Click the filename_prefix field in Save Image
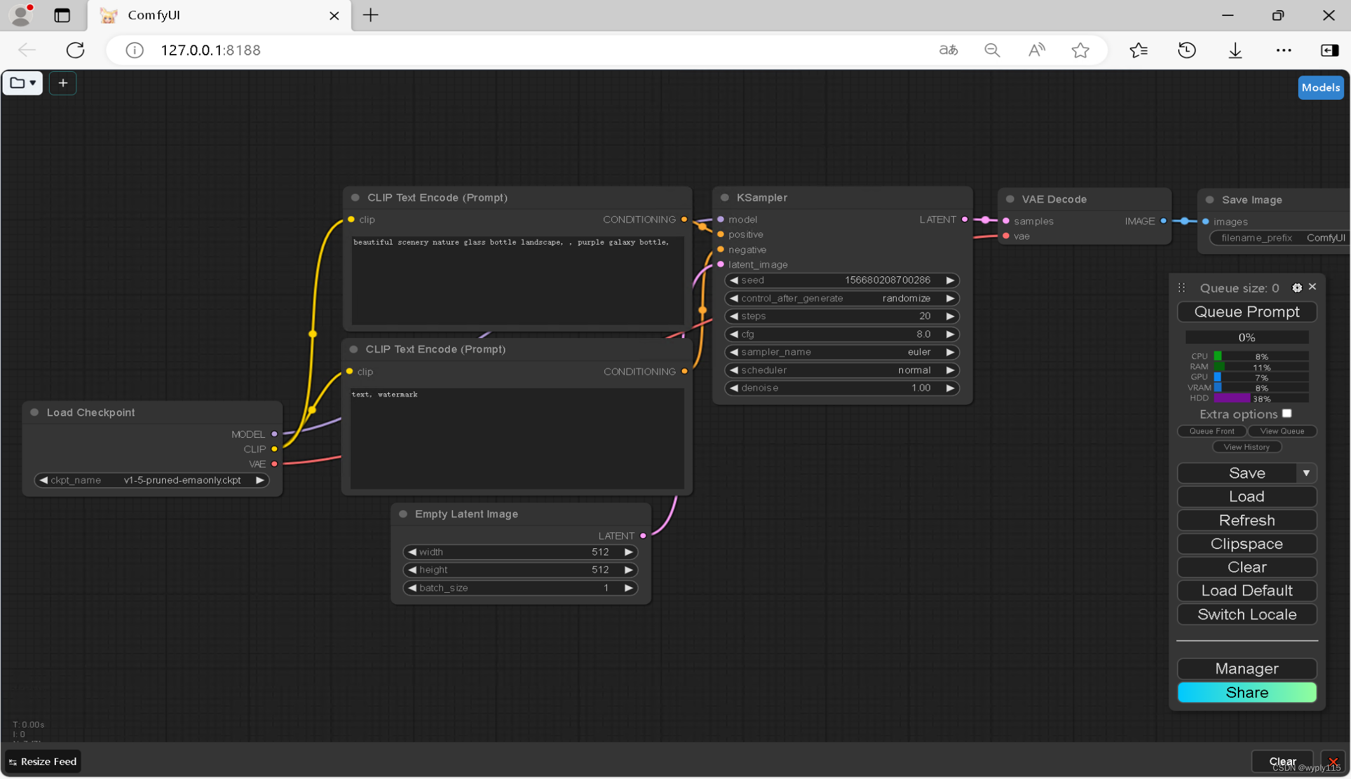Screen dimensions: 1351x779 (1280, 238)
